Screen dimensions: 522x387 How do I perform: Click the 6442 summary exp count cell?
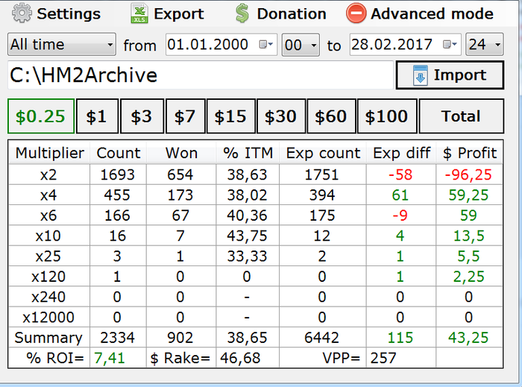(x=321, y=338)
